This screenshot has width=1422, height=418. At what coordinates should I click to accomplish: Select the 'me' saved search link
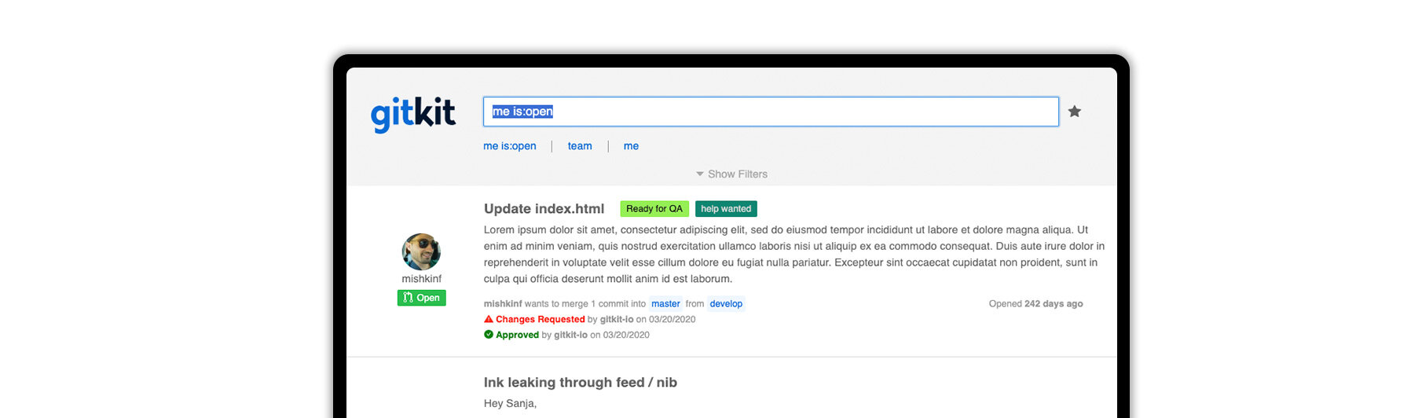(x=631, y=146)
